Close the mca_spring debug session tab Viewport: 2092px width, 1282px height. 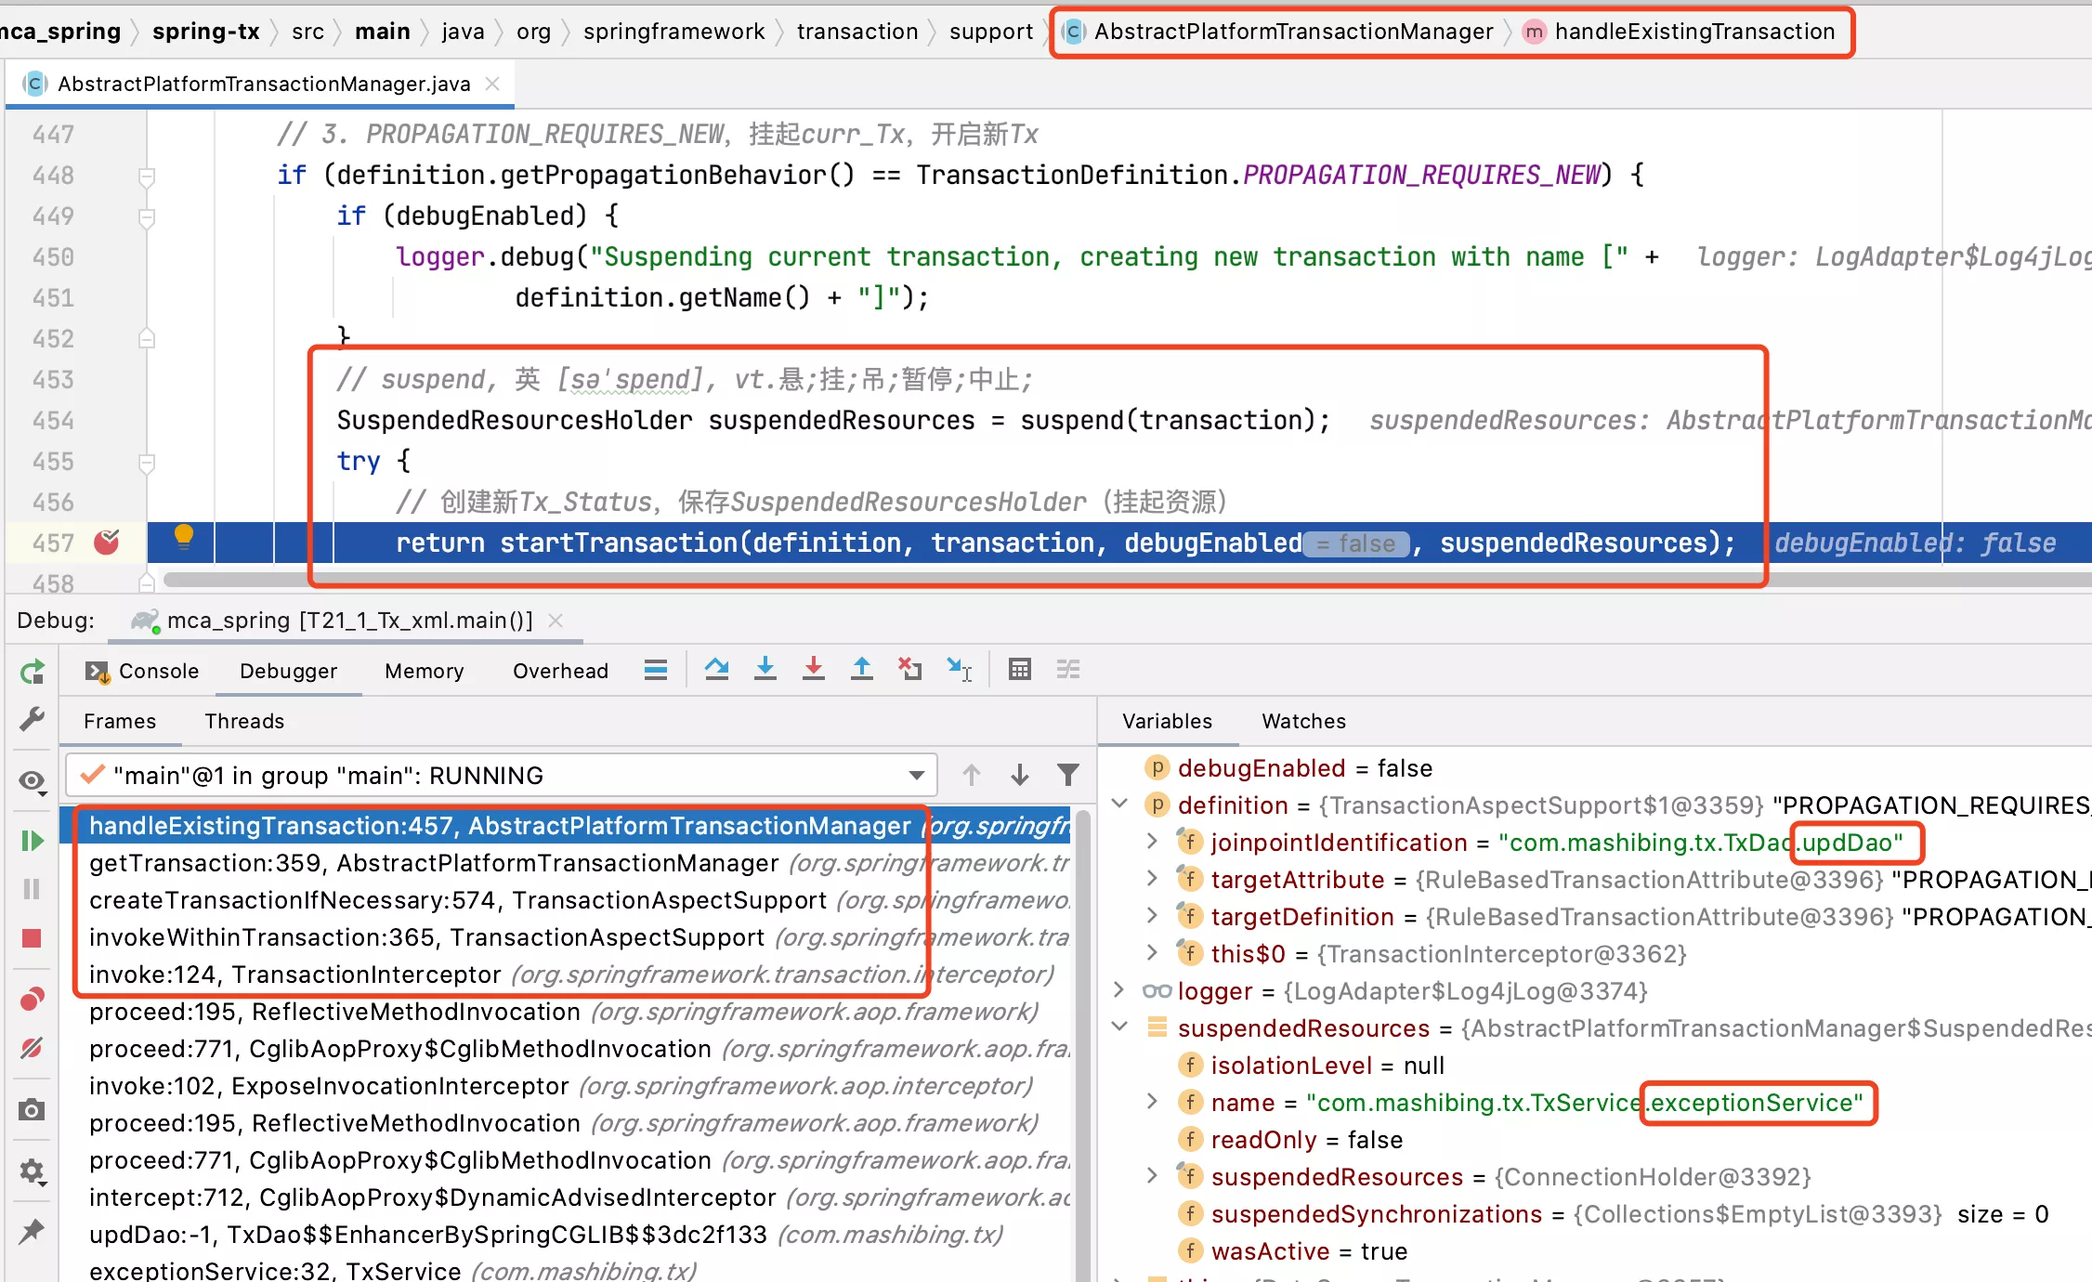pos(556,620)
